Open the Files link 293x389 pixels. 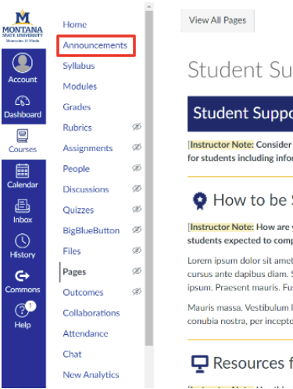tap(72, 251)
